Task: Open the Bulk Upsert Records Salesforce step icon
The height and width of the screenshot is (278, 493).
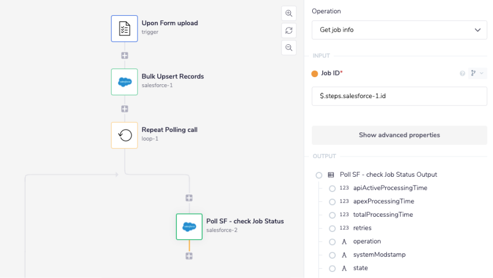Action: [x=124, y=82]
